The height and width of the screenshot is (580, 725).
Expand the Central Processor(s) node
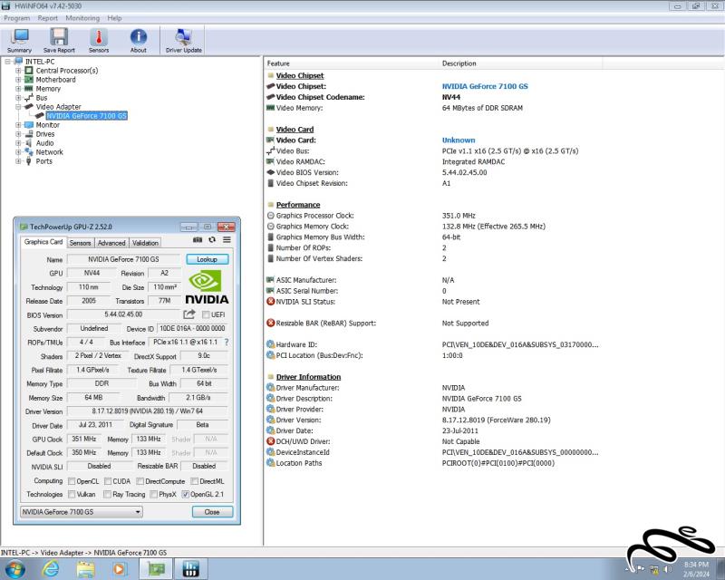tap(18, 71)
